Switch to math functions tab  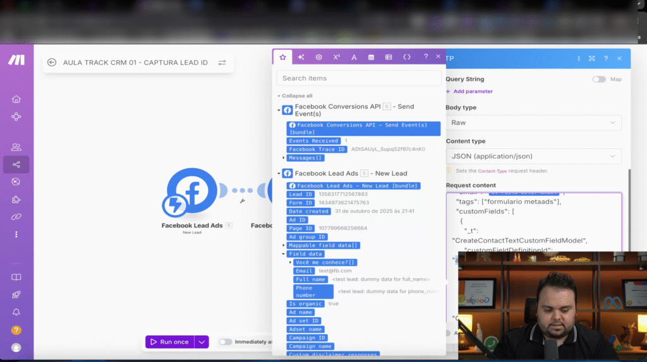point(336,57)
